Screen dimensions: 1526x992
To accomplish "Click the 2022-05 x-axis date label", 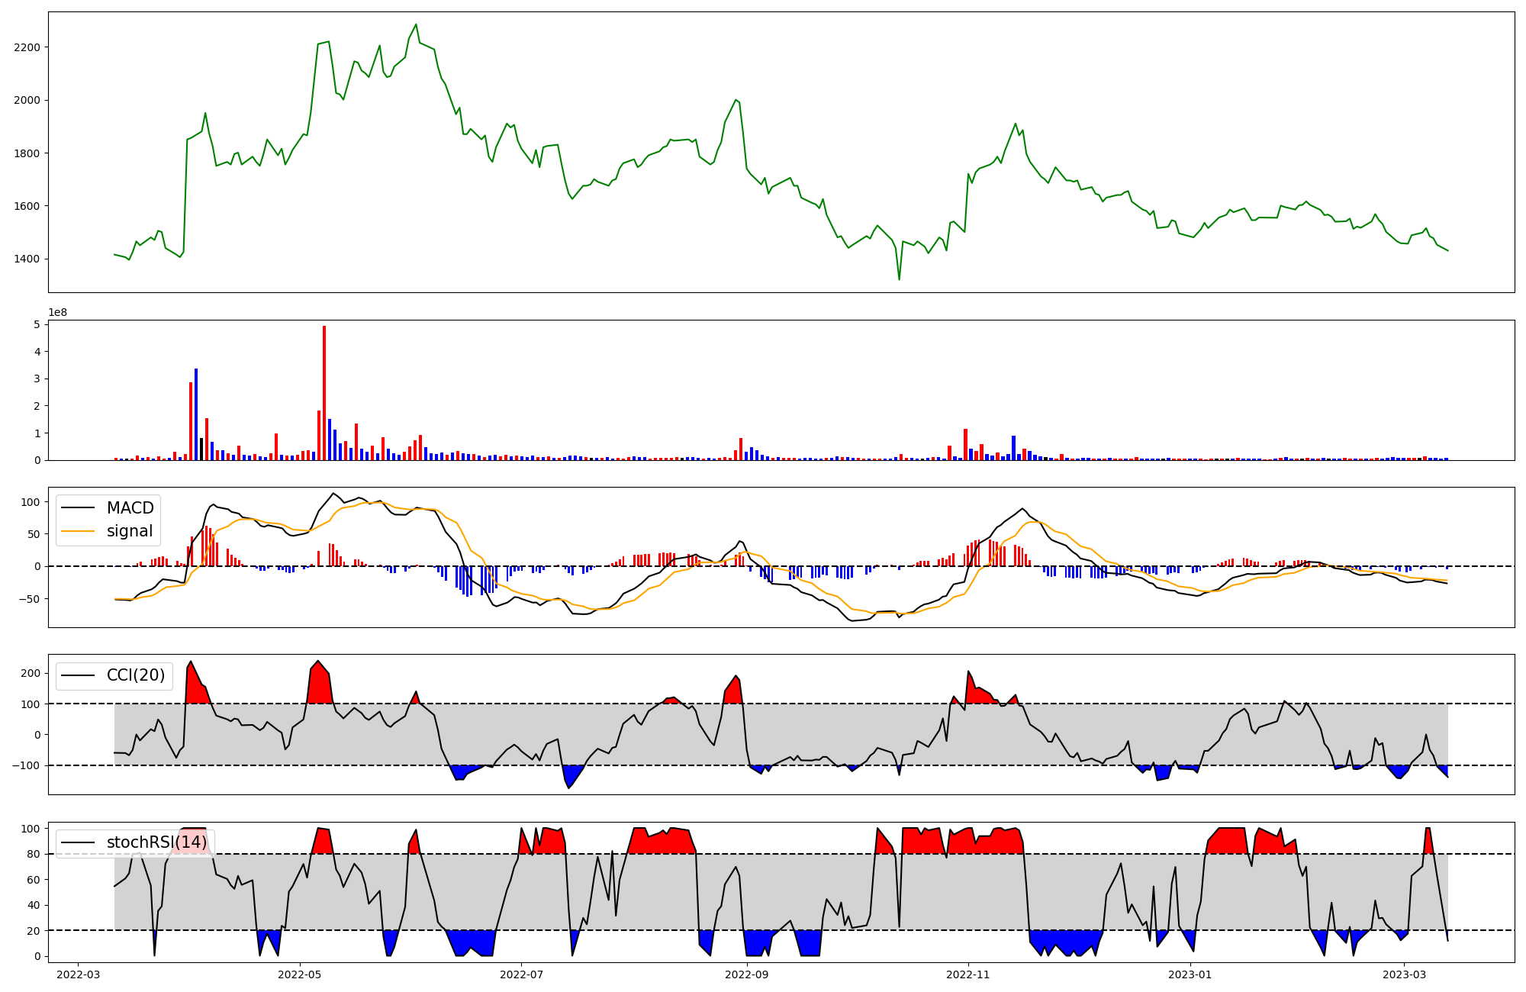I will click(300, 974).
